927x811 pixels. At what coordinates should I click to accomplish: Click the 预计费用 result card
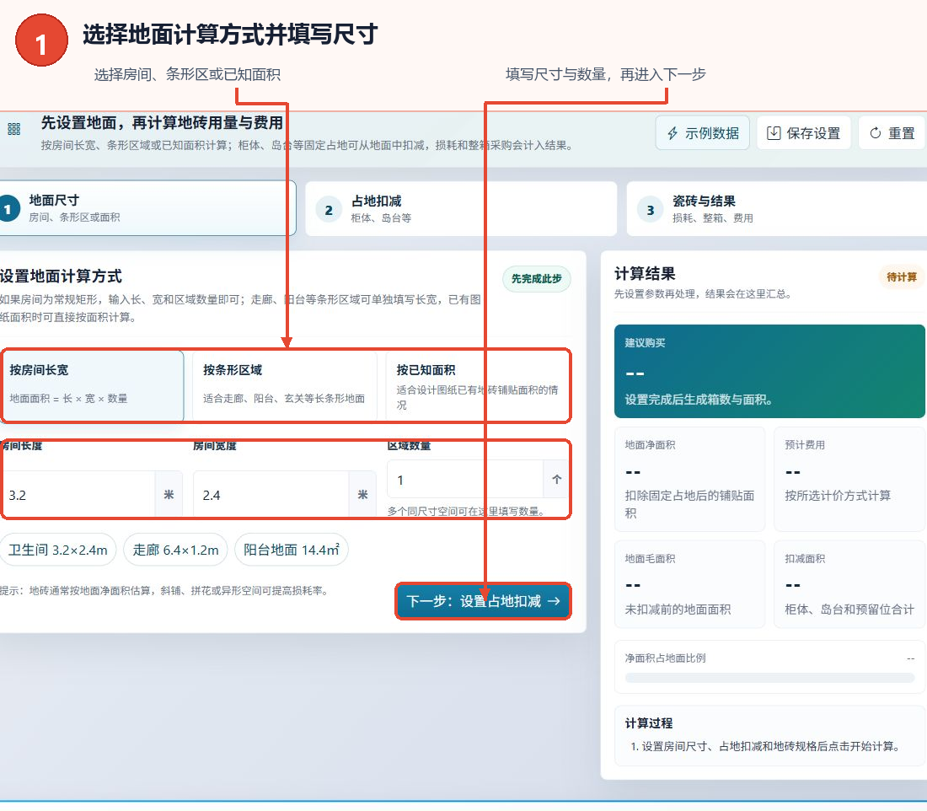click(x=849, y=479)
